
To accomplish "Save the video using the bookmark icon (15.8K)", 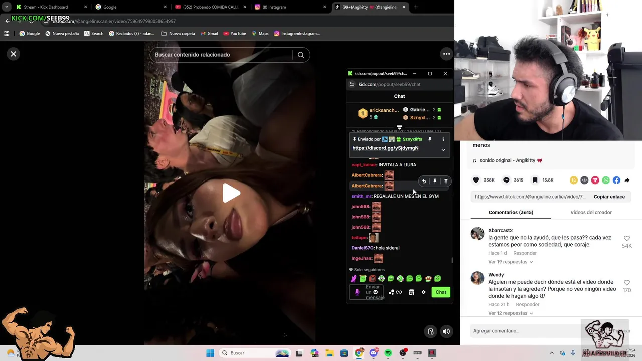I will [535, 180].
